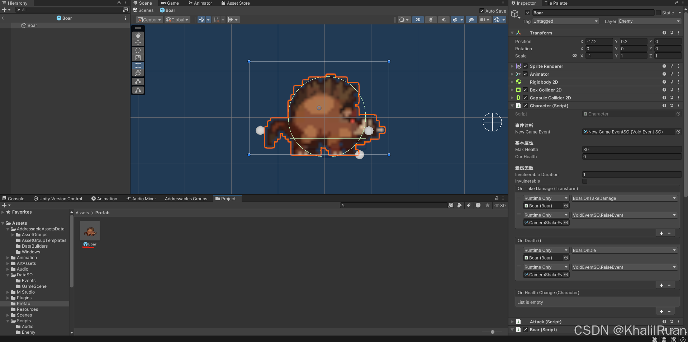Remove listener from On Death event
This screenshot has height=342, width=688.
[669, 285]
